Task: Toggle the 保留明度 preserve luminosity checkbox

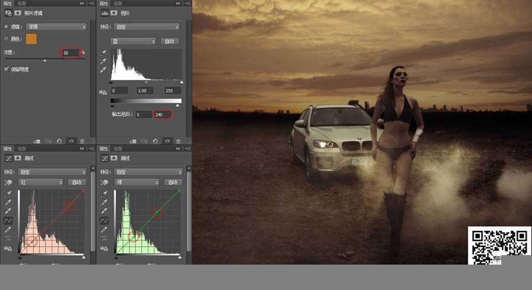Action: click(x=7, y=69)
